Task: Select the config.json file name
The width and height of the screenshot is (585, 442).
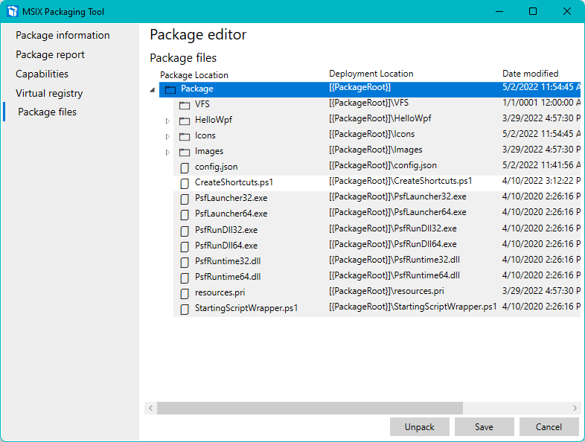Action: (x=216, y=167)
